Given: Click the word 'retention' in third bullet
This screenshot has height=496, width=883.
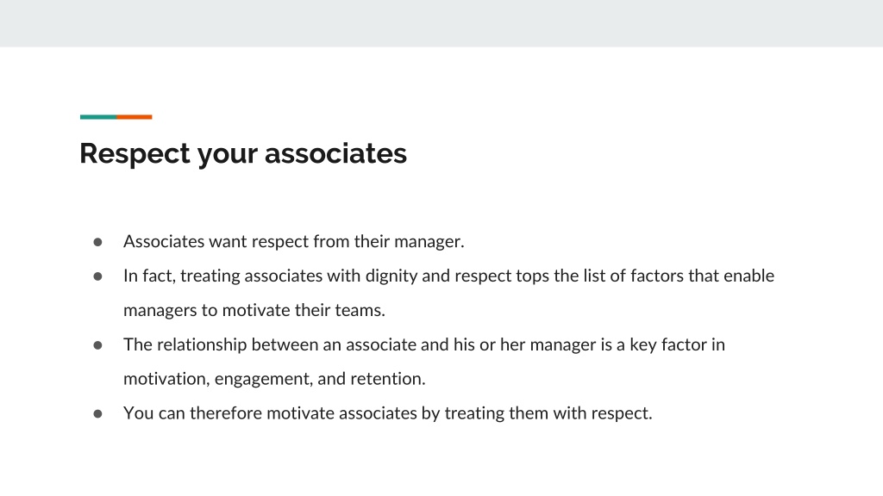Looking at the screenshot, I should (x=387, y=379).
